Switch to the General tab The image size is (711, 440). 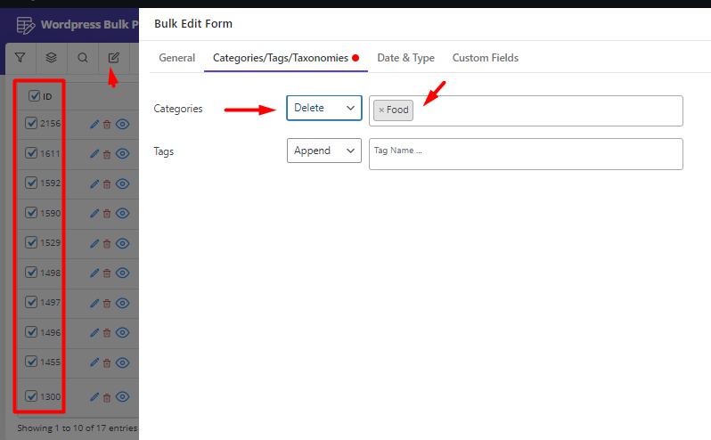(x=176, y=58)
